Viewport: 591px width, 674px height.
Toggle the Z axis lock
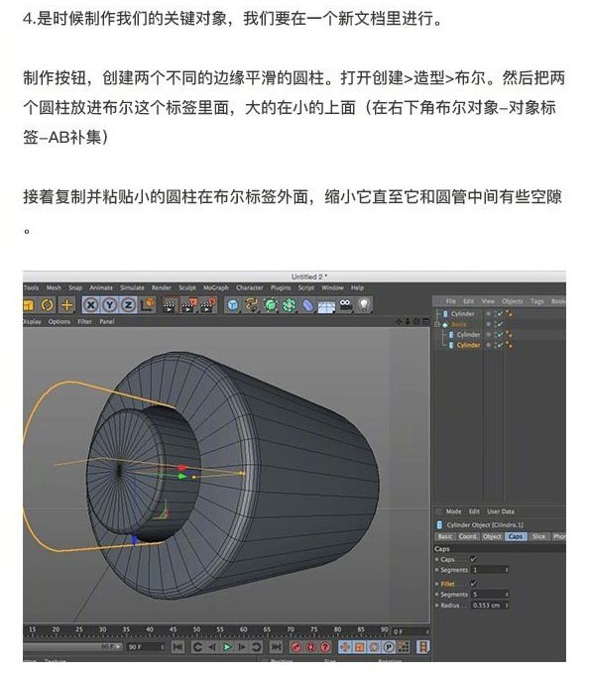pos(128,305)
